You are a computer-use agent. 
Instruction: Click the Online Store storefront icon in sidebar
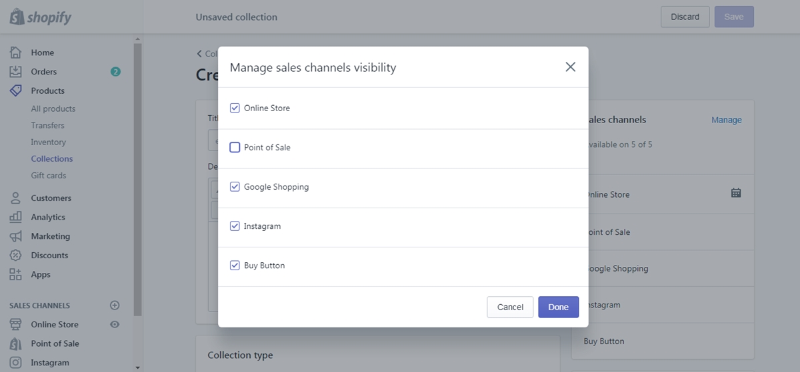[x=16, y=324]
